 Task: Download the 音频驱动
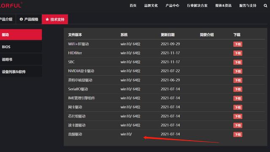[238, 134]
